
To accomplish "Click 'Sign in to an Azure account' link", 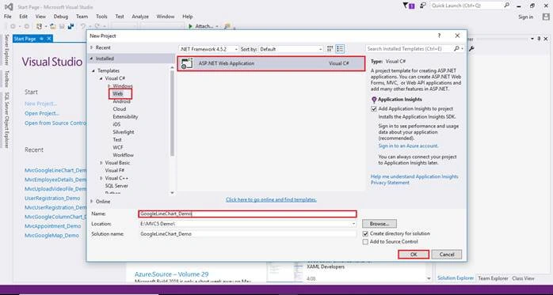I will [x=408, y=146].
